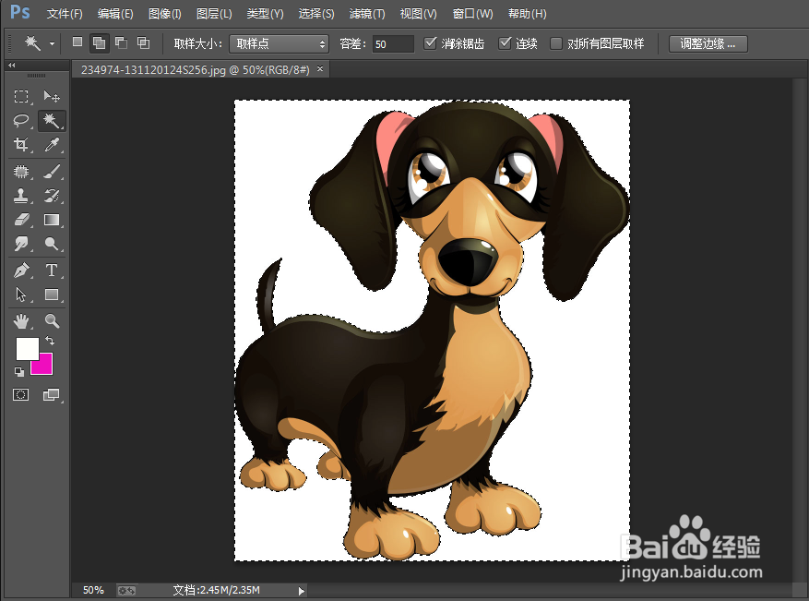Select the Hand tool
This screenshot has height=601, width=809.
(x=21, y=321)
